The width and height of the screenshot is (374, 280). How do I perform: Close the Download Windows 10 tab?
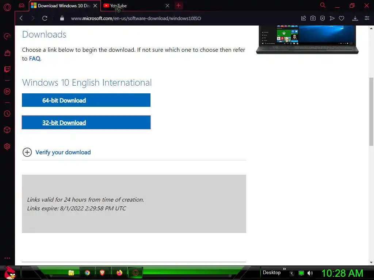pos(95,6)
